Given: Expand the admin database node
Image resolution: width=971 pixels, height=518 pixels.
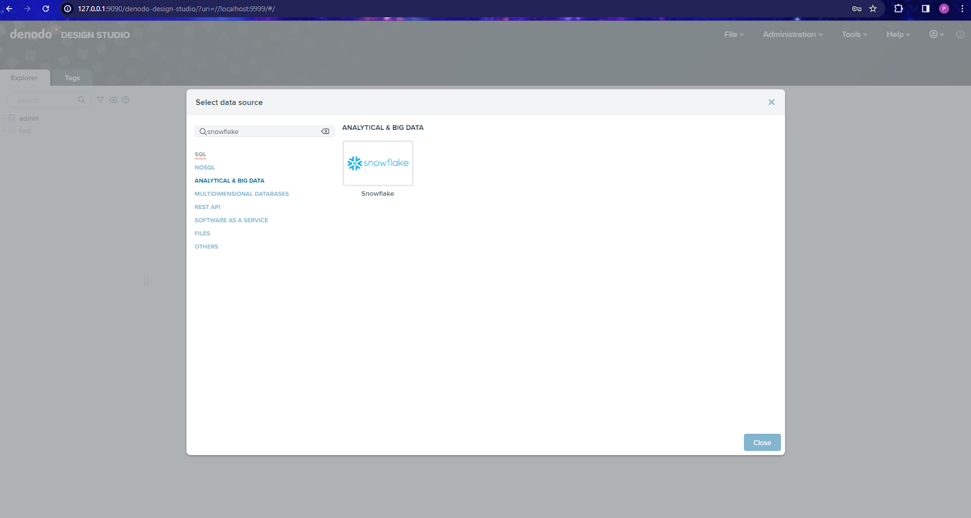Looking at the screenshot, I should click(x=4, y=119).
